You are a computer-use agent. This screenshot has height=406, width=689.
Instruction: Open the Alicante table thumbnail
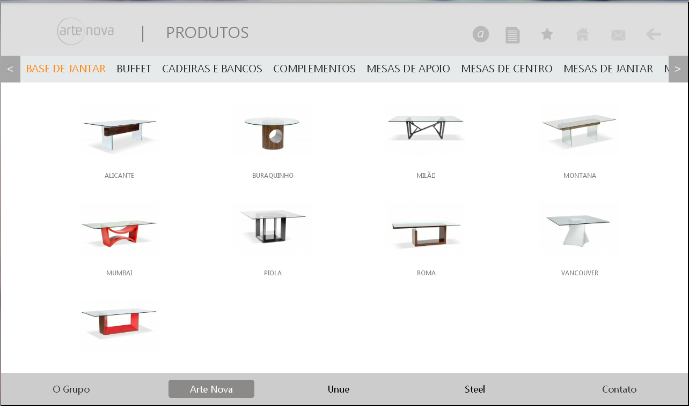click(119, 130)
